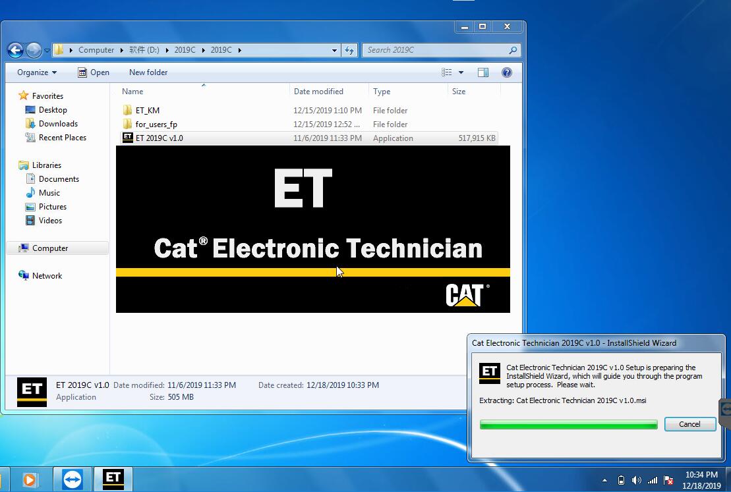Image resolution: width=731 pixels, height=492 pixels.
Task: Click the Cat Electronic Technician splash image
Action: [313, 229]
